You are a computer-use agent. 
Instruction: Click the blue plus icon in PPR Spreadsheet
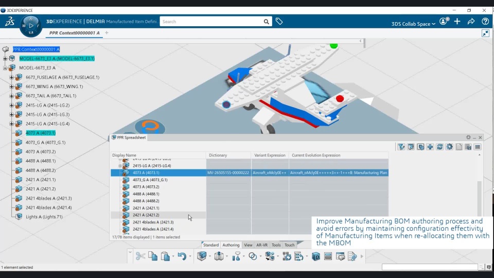pos(430,147)
